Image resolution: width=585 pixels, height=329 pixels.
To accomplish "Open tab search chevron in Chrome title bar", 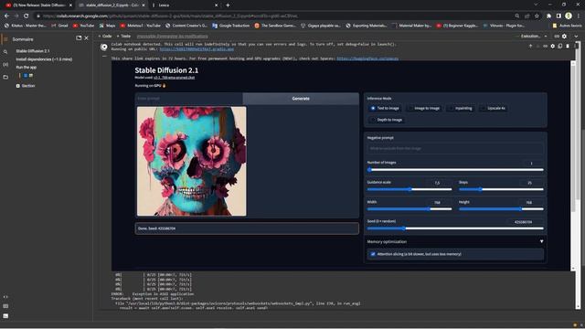I will click(536, 5).
